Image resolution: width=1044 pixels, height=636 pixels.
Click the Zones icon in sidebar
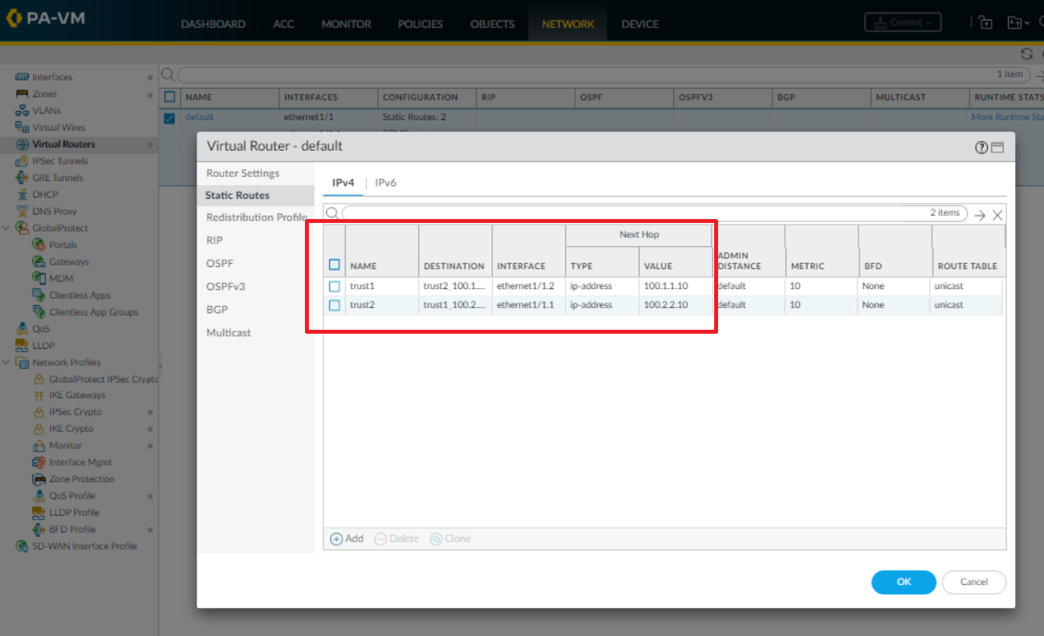22,94
